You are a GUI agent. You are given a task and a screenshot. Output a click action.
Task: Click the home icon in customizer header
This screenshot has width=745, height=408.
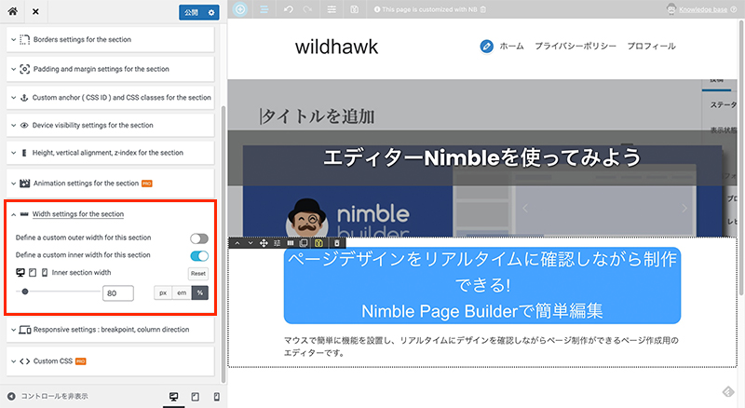tap(13, 12)
